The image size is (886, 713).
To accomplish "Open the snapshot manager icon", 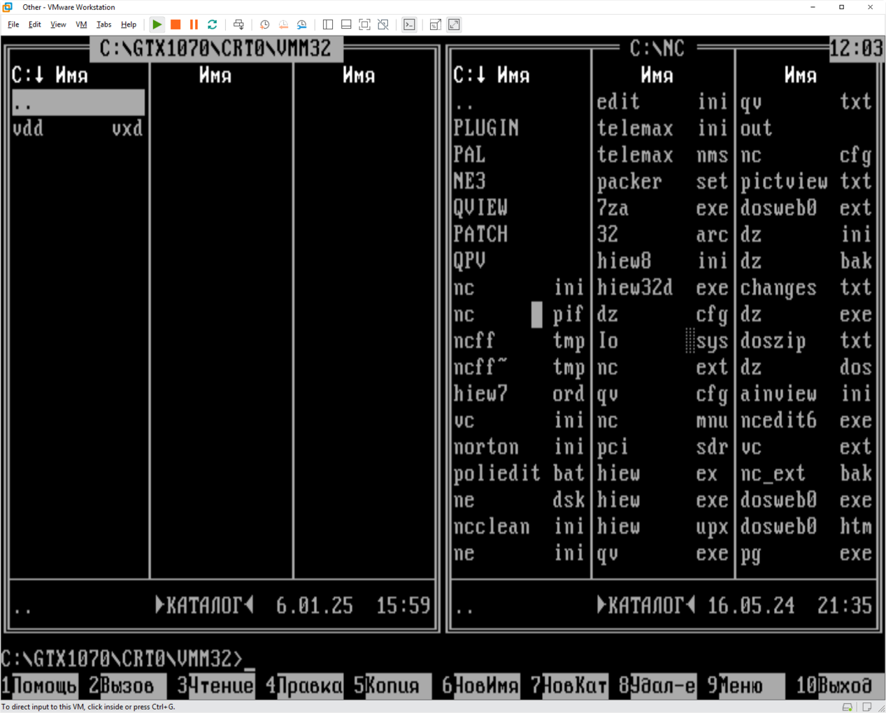I will pyautogui.click(x=302, y=24).
